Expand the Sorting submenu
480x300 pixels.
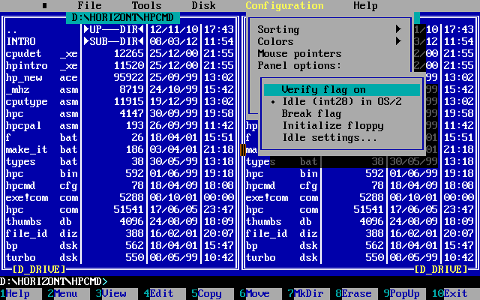(329, 29)
